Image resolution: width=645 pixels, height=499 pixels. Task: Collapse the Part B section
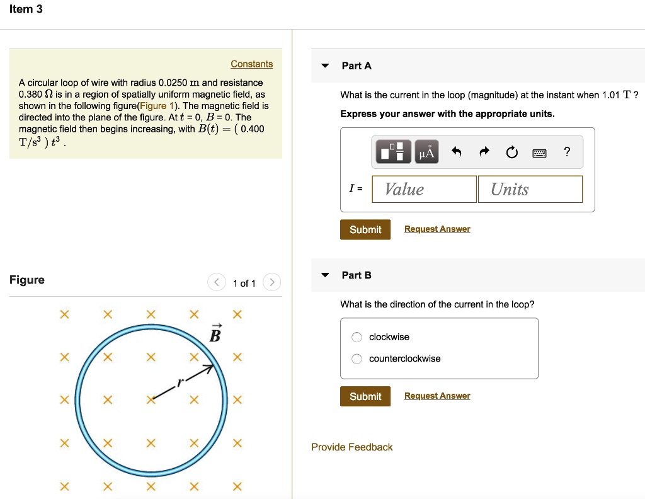coord(325,275)
